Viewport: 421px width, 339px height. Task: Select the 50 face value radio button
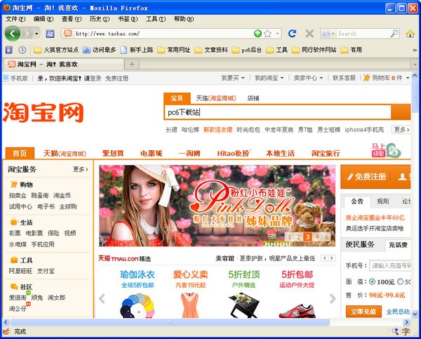pos(401,281)
